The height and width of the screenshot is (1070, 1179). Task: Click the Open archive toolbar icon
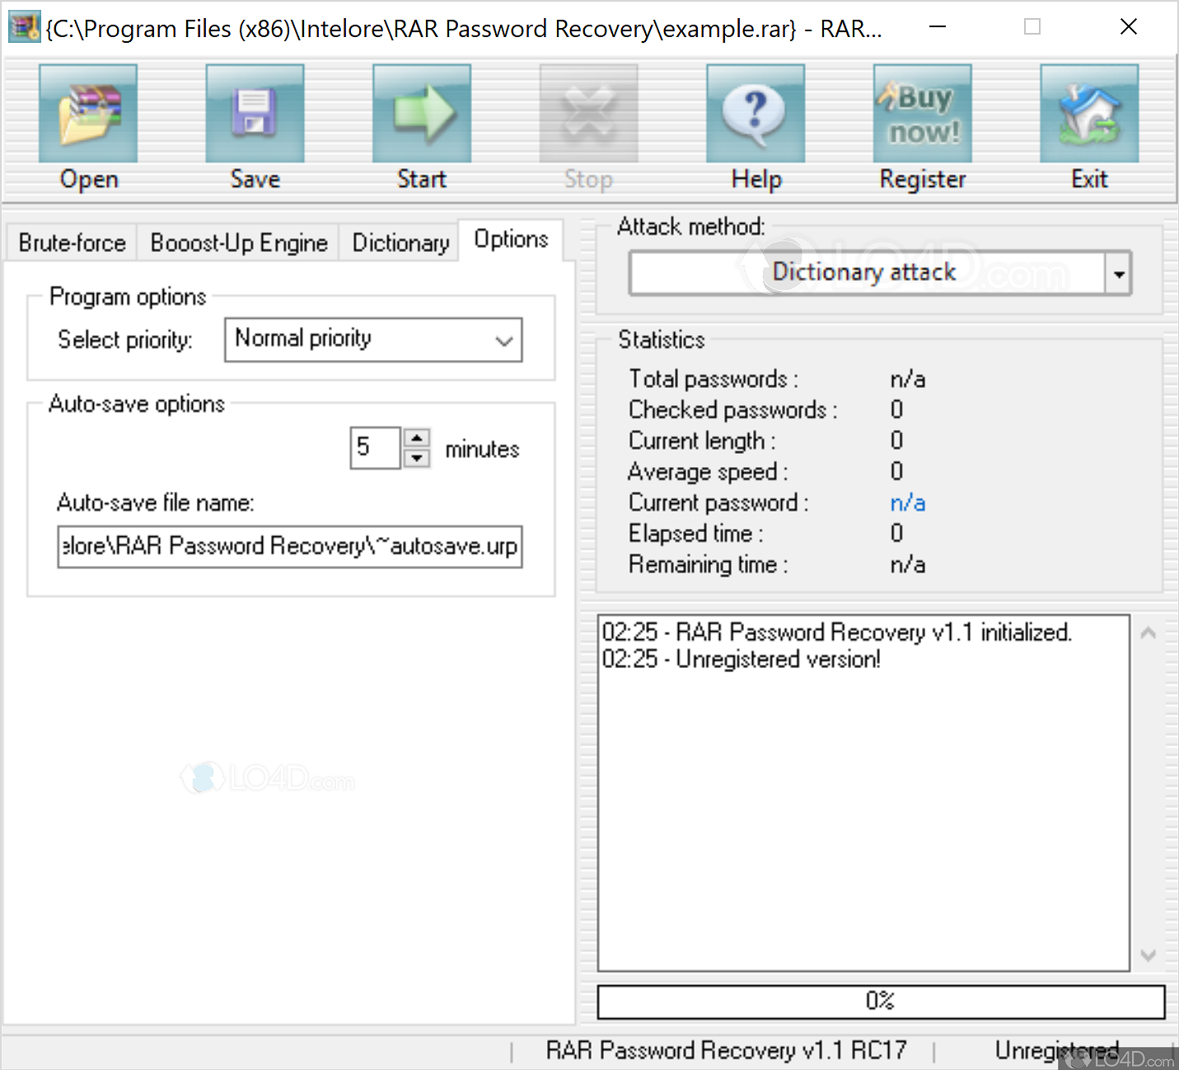88,114
